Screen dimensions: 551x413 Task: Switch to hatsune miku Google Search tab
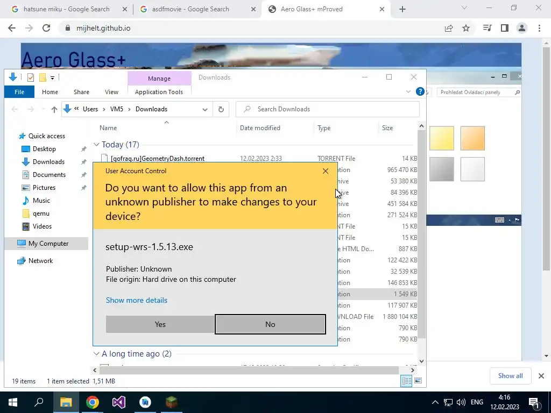(x=66, y=9)
